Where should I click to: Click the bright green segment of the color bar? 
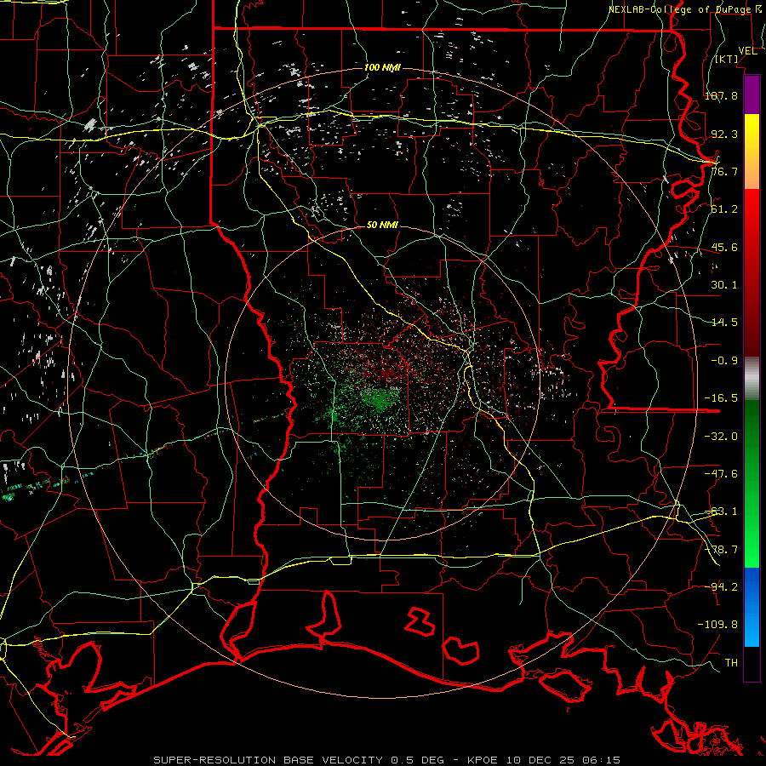click(752, 483)
